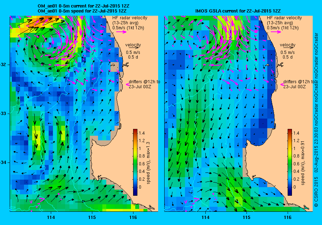This screenshot has width=322, height=225.
Task: Click longitude 114 label under right map
Action: pyautogui.click(x=206, y=217)
